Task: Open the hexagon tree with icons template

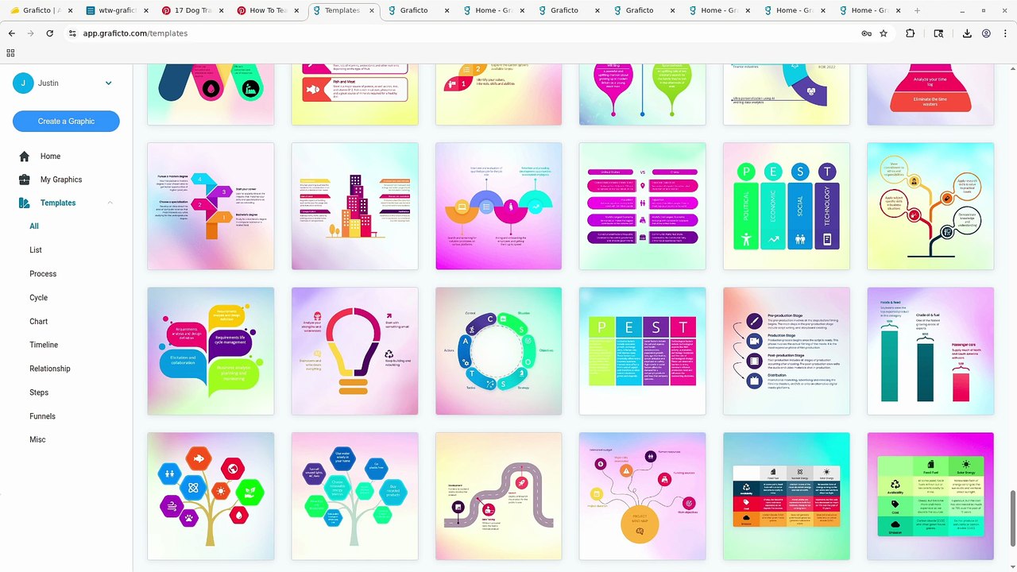Action: coord(211,496)
